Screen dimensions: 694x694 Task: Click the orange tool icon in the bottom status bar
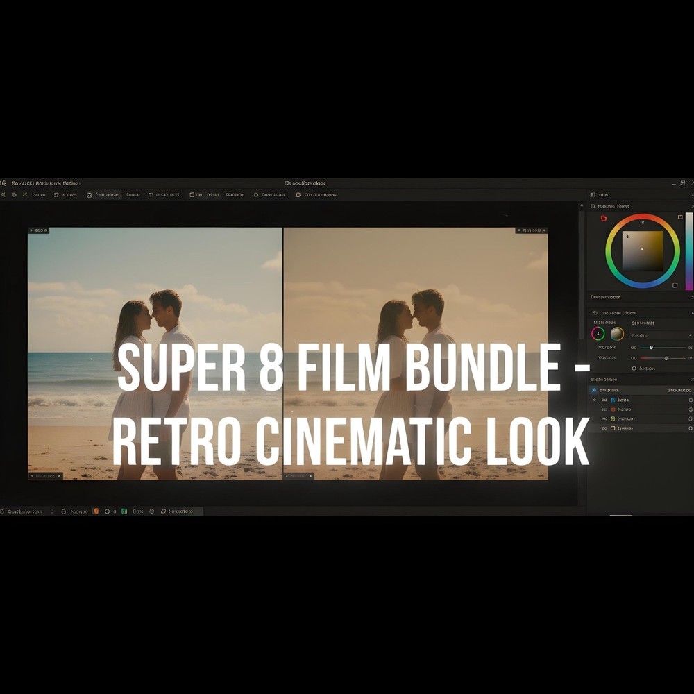[96, 511]
